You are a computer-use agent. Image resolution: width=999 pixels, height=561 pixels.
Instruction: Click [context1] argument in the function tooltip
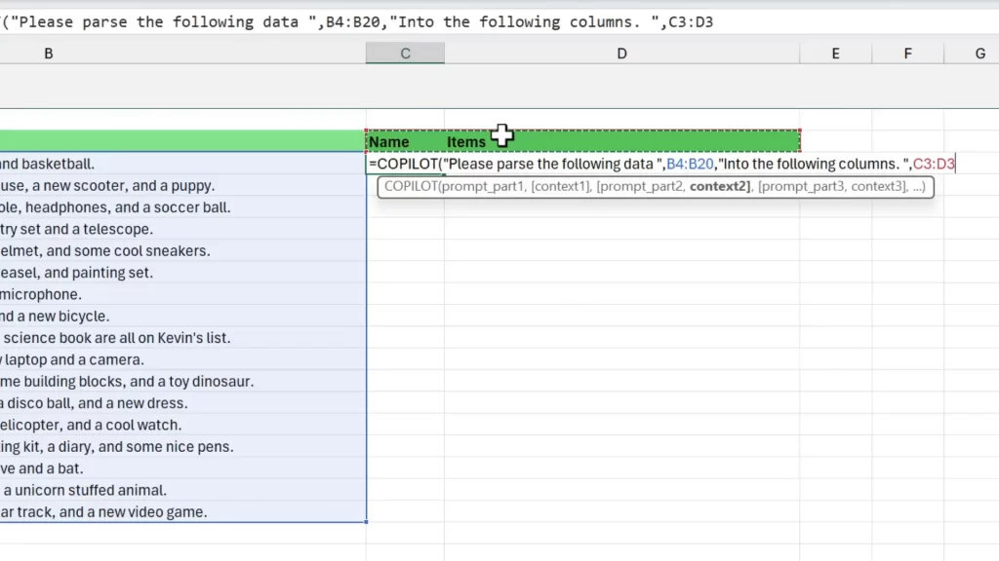click(x=562, y=186)
